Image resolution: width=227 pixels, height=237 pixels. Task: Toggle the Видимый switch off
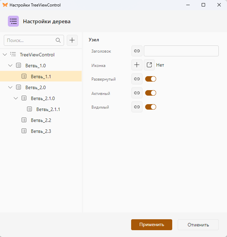click(151, 107)
